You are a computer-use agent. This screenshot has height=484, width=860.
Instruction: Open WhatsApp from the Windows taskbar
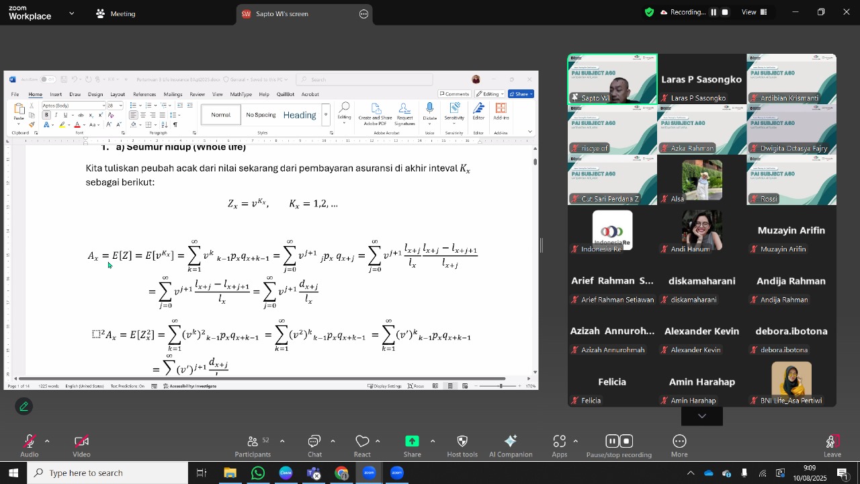258,473
